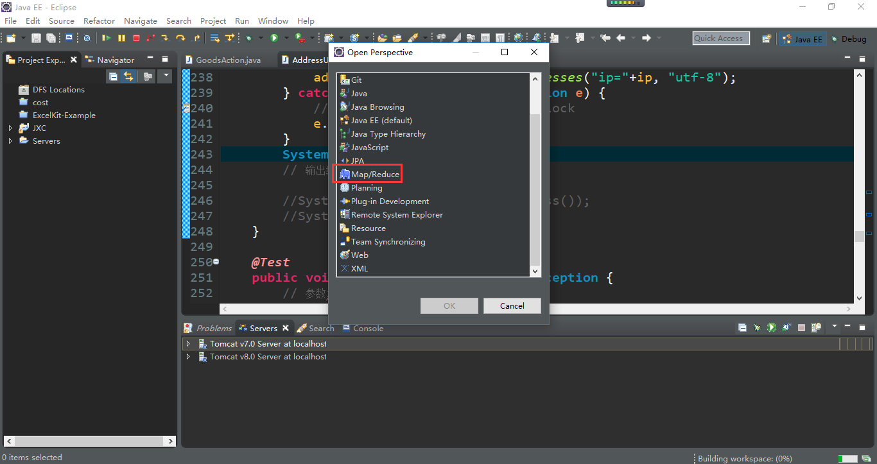Click the Quick Access search field

721,39
